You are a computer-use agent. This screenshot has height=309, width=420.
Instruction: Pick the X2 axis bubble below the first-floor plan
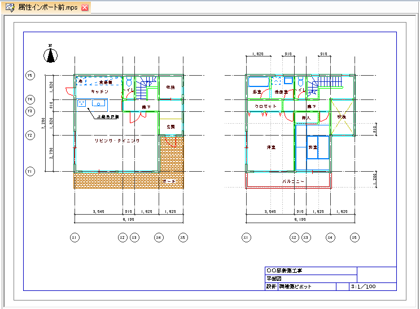(x=123, y=237)
